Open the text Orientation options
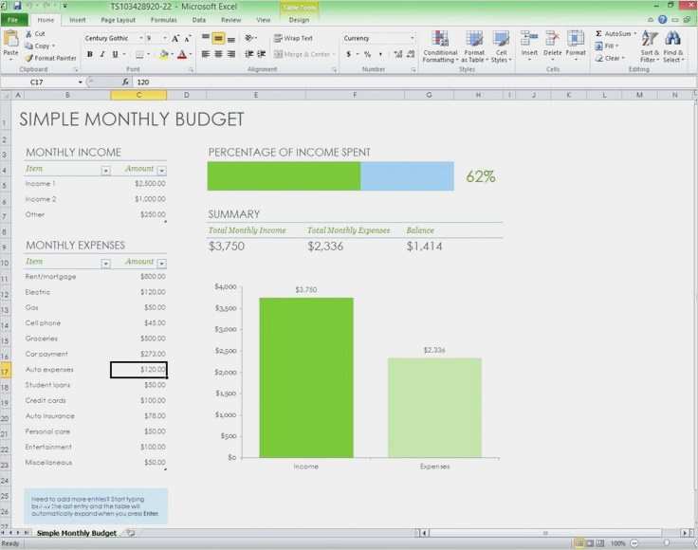 pyautogui.click(x=250, y=38)
